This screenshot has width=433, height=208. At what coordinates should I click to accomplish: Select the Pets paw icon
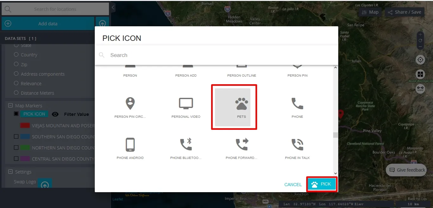[241, 104]
